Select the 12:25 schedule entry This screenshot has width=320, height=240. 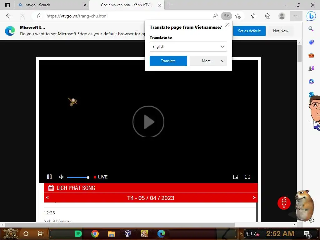point(49,213)
